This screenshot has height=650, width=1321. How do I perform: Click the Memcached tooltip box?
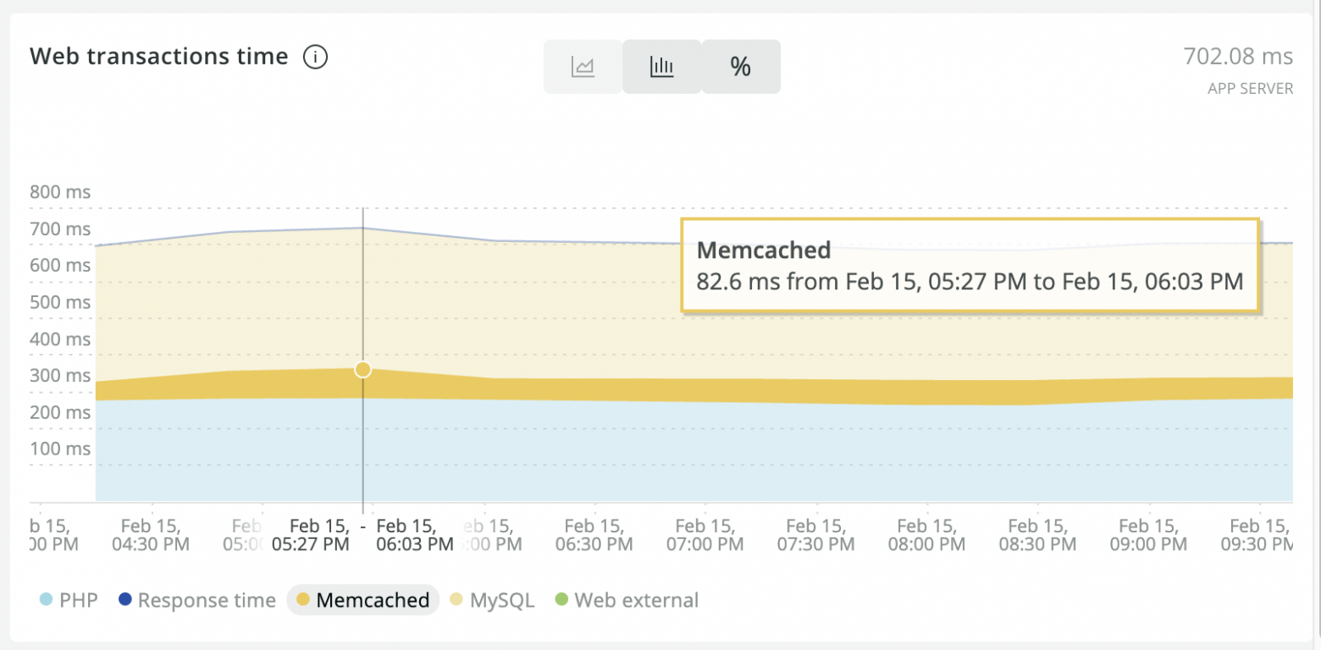point(970,266)
